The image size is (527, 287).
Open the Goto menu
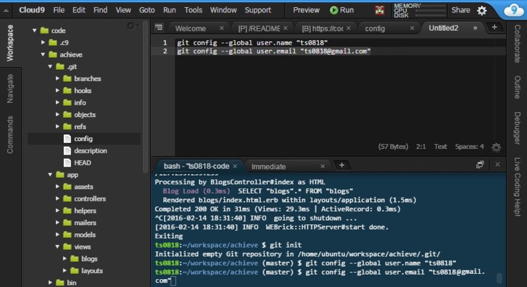coord(147,10)
